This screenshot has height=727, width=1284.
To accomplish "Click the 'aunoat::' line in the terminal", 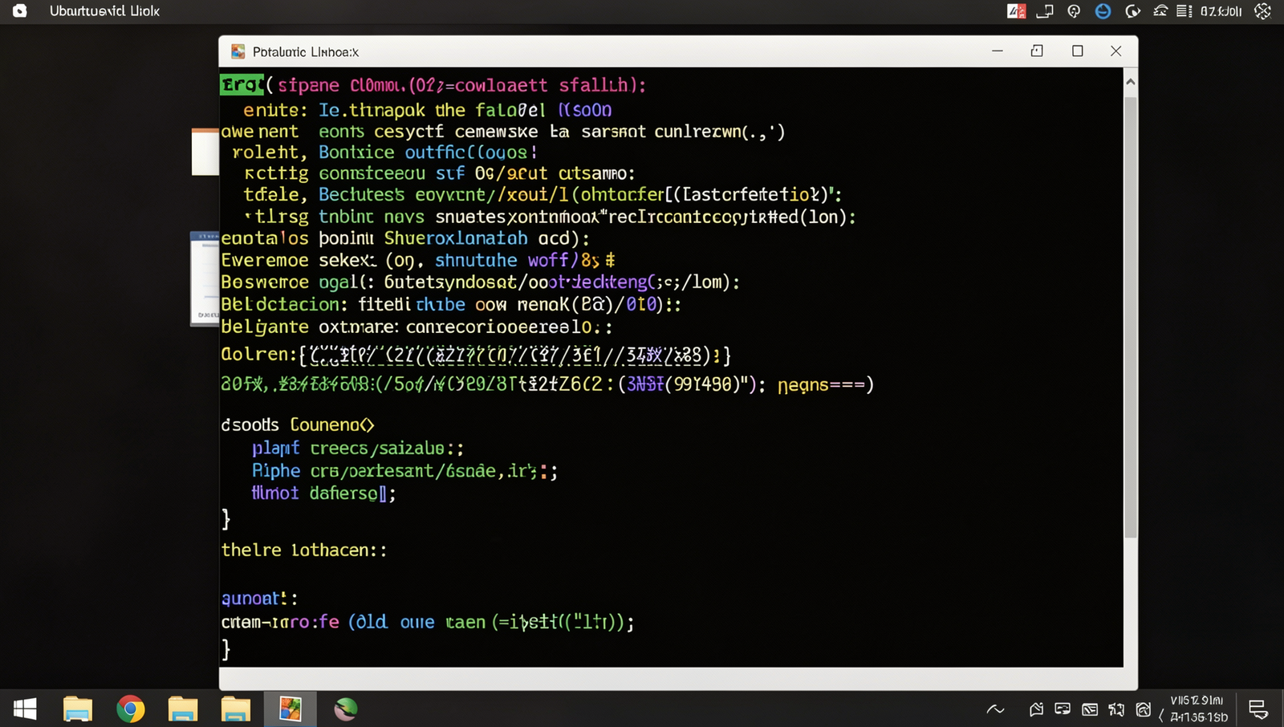I will click(259, 599).
